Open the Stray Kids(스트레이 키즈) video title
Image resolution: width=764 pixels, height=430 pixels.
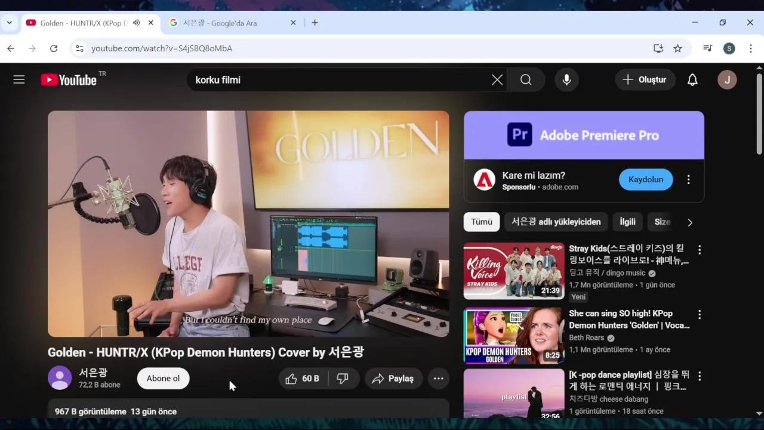tap(629, 254)
